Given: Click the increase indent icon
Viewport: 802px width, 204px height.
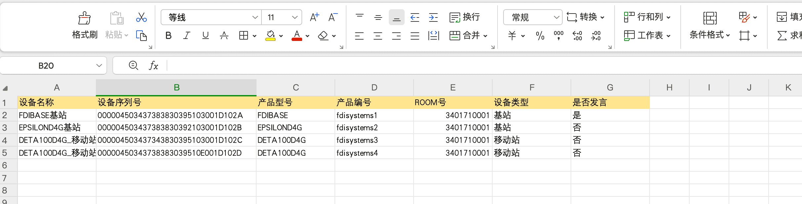Looking at the screenshot, I should coord(433,17).
